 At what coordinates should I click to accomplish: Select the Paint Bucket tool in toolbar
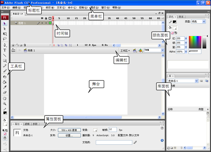coord(5,82)
